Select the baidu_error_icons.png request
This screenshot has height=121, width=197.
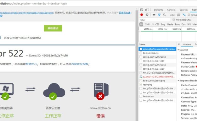(157, 81)
